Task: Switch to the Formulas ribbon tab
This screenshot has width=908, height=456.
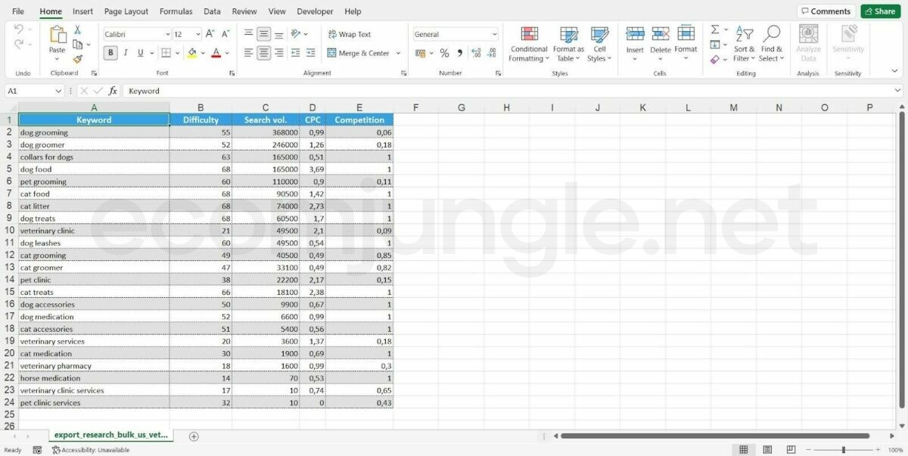Action: coord(176,11)
